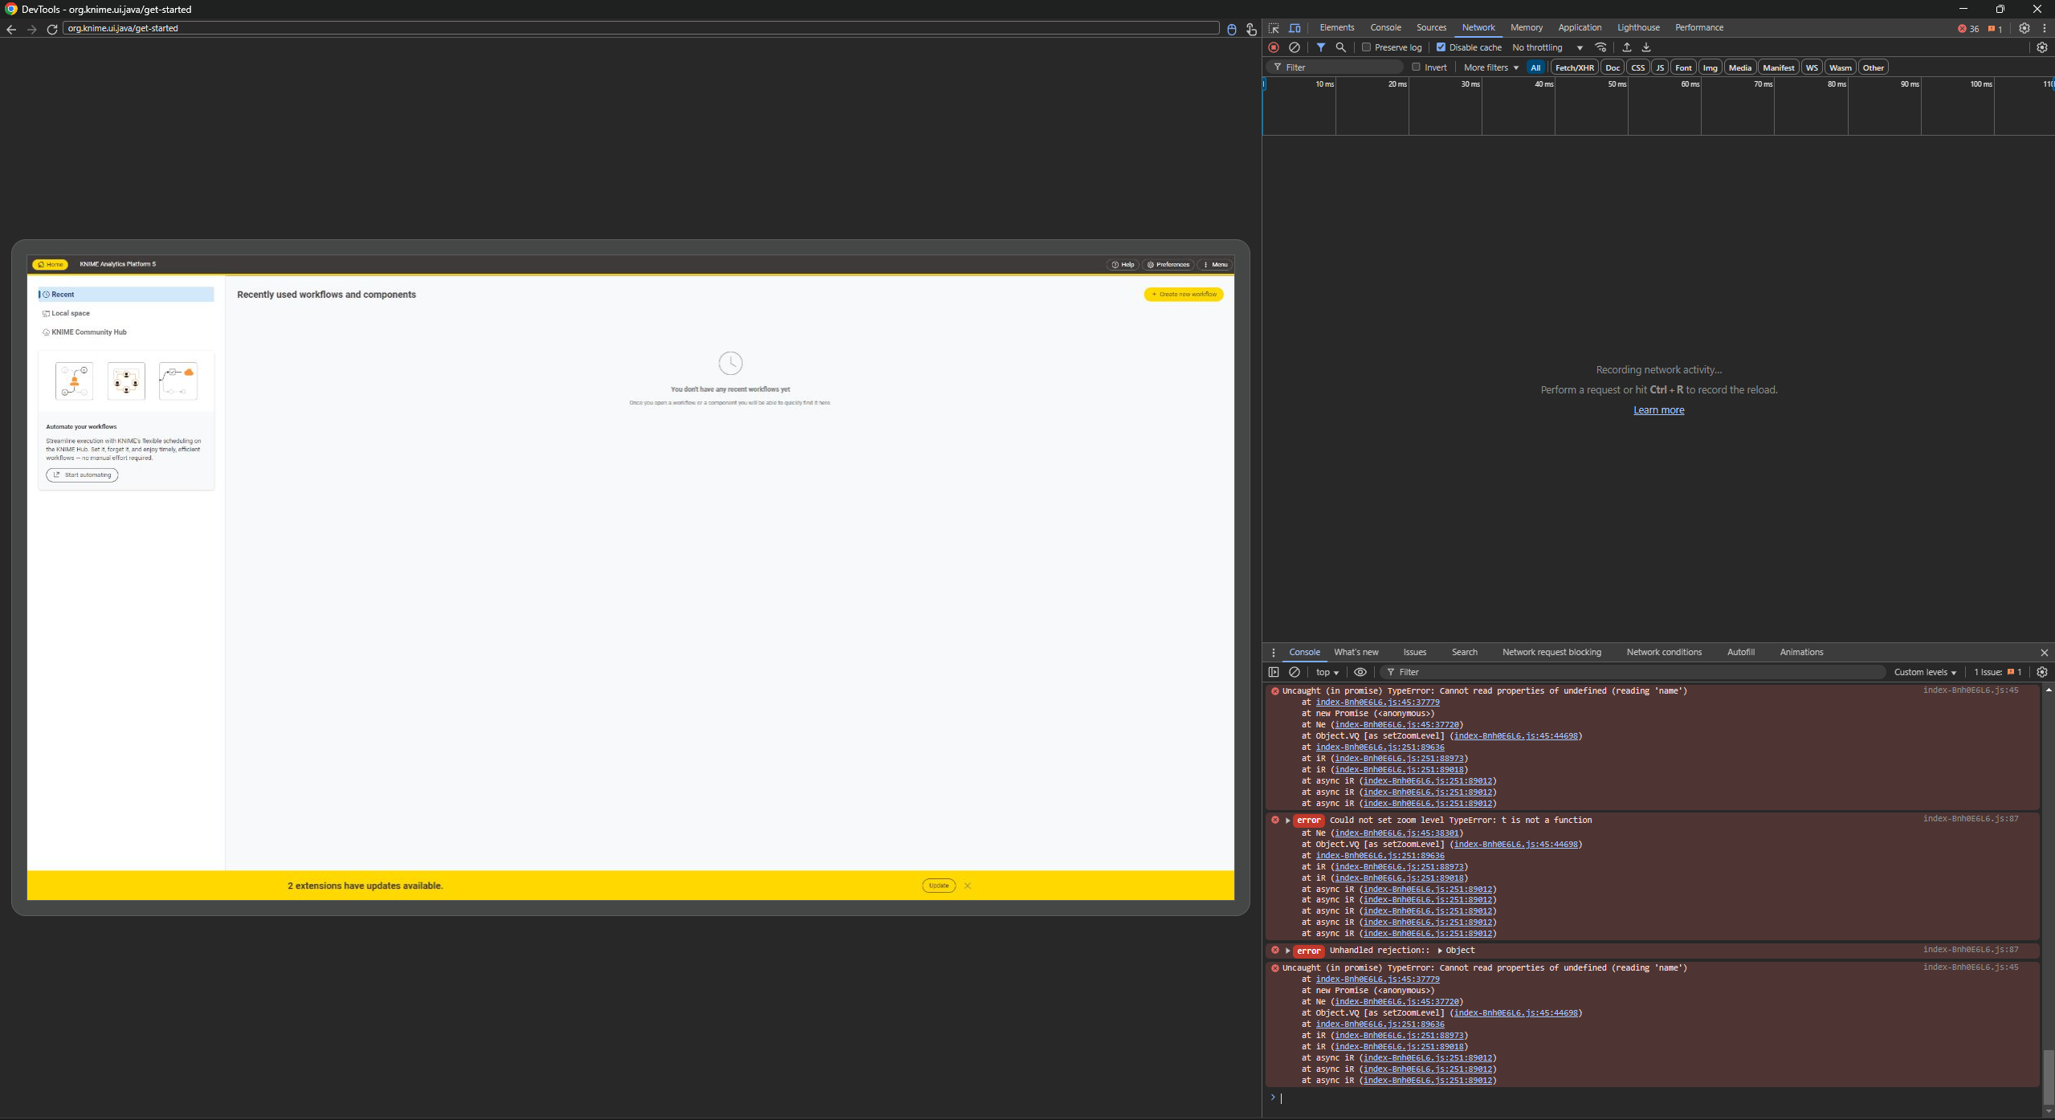The height and width of the screenshot is (1120, 2055).
Task: Stop recording the network log
Action: pyautogui.click(x=1274, y=47)
